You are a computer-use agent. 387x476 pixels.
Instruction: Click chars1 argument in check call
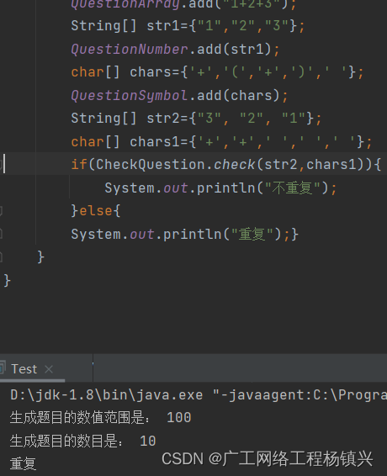pyautogui.click(x=331, y=165)
